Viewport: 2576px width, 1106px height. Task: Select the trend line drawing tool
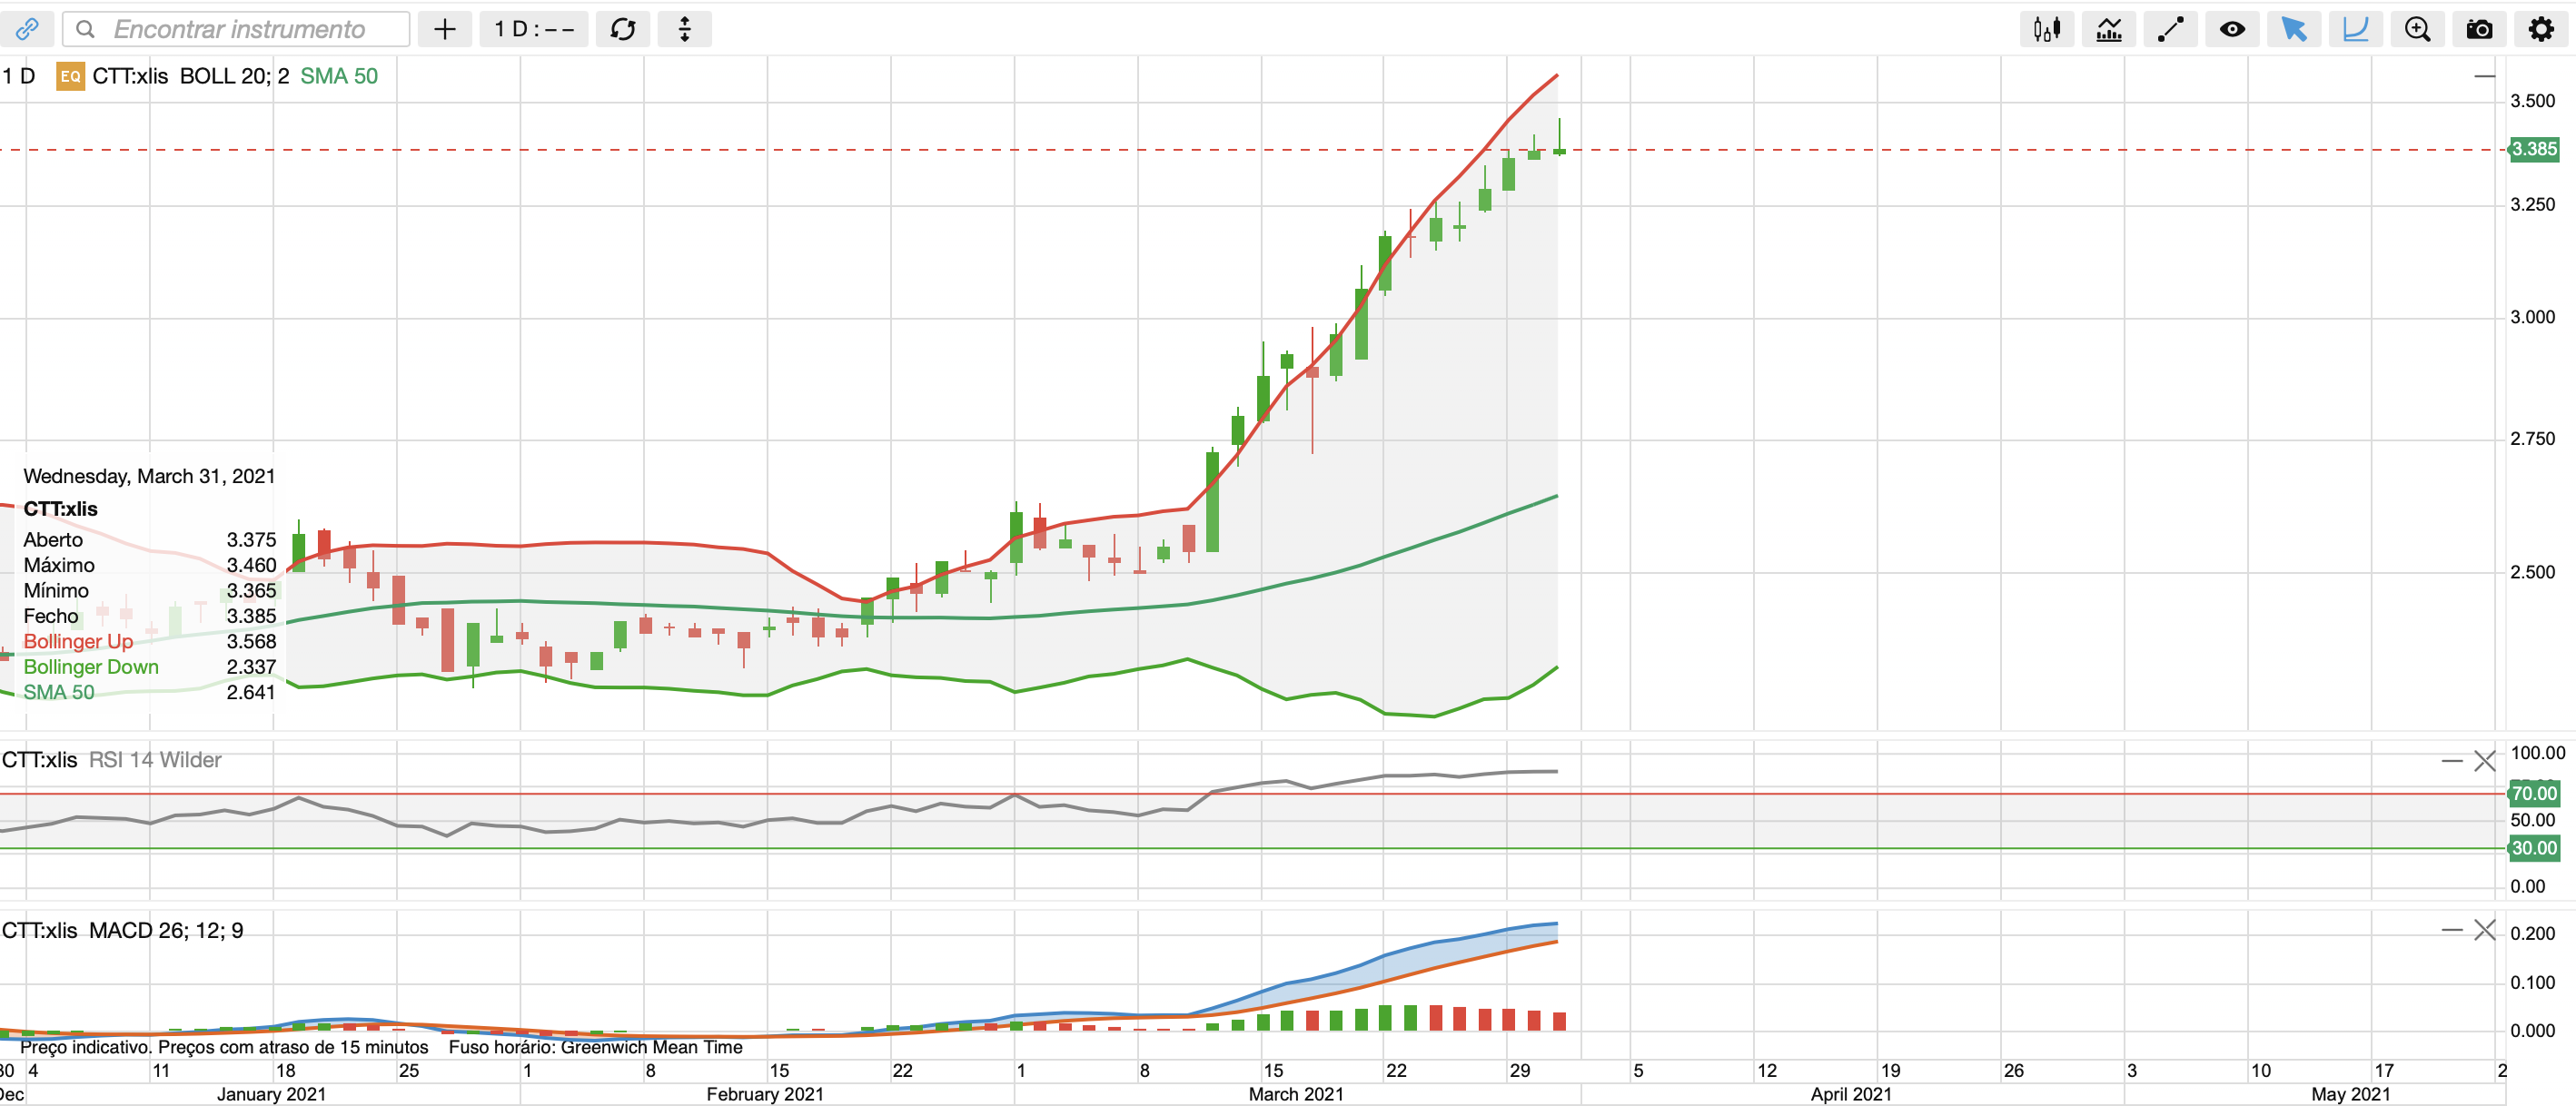(2170, 29)
